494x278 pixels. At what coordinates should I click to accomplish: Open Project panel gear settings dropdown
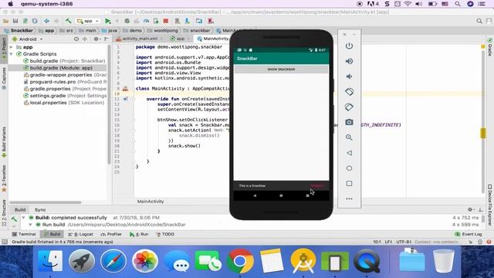click(x=96, y=39)
